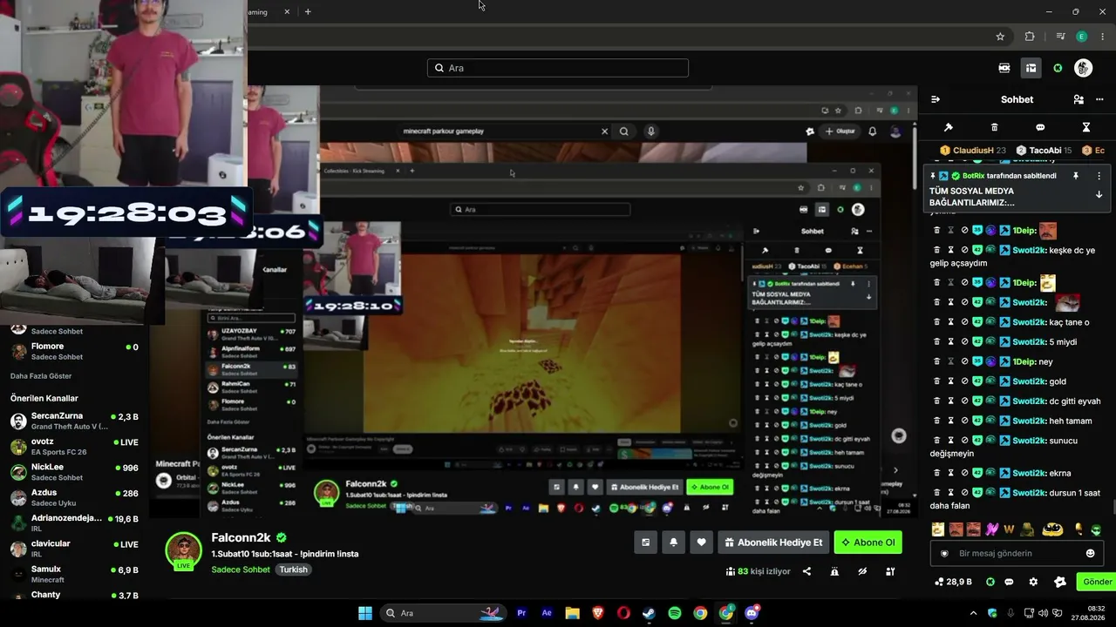Click the star icon beside Gönder button
The height and width of the screenshot is (627, 1116).
point(1060,582)
